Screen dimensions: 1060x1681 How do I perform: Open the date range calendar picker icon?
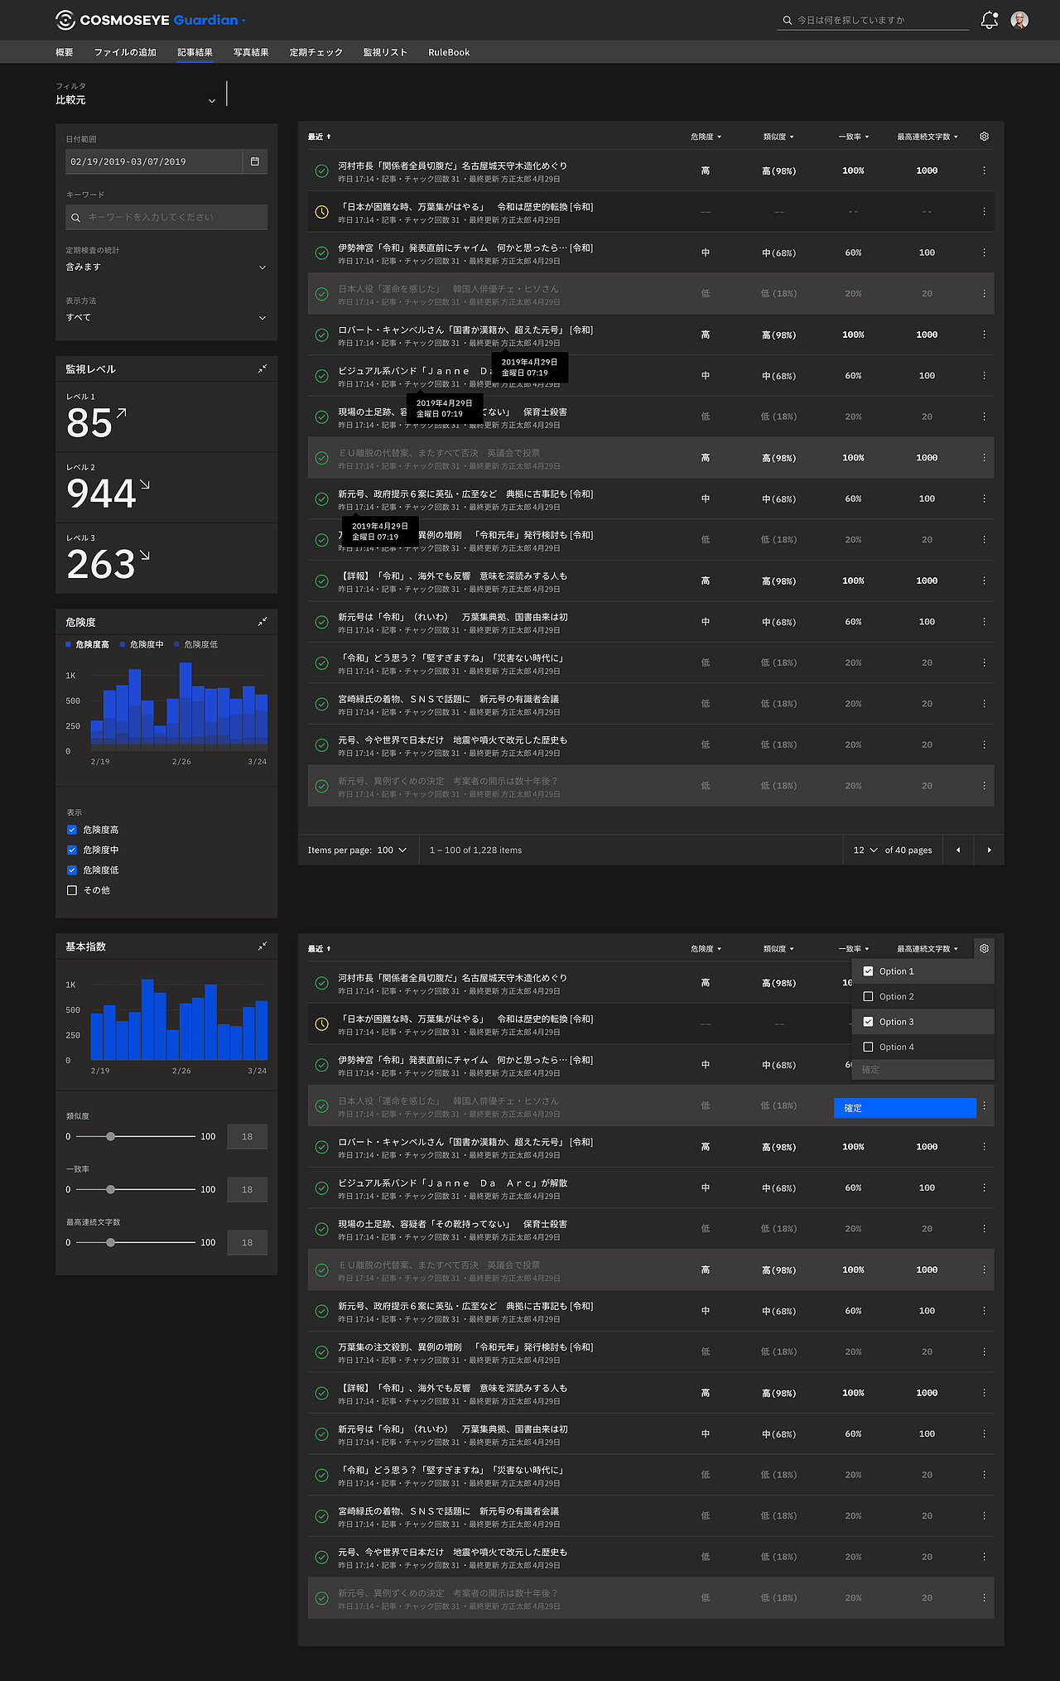255,161
